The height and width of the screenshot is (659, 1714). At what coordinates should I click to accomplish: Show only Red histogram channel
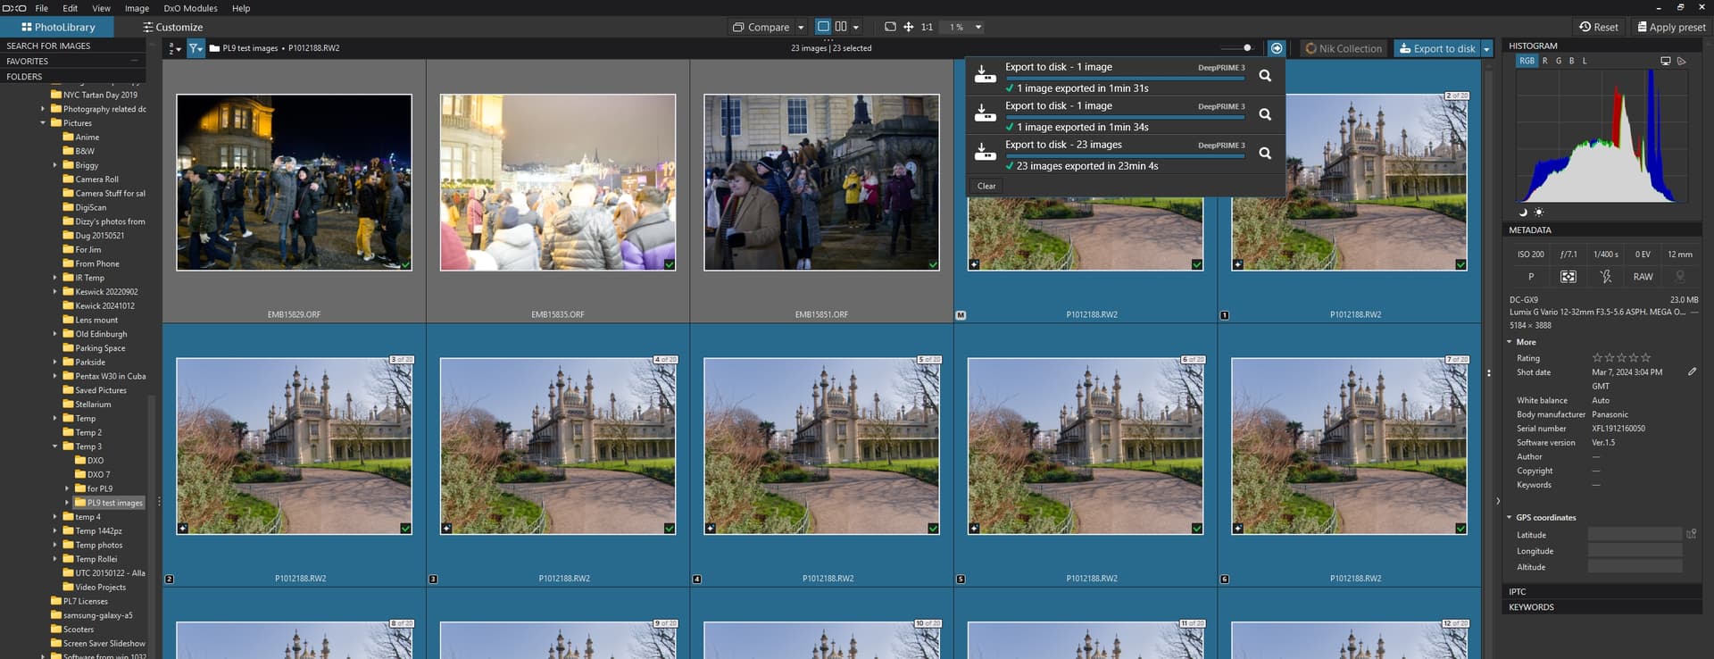[x=1544, y=61]
